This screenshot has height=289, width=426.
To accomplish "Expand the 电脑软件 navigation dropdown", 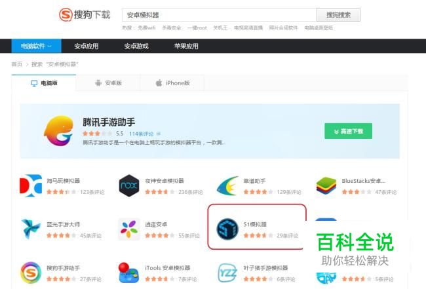I will pyautogui.click(x=36, y=46).
